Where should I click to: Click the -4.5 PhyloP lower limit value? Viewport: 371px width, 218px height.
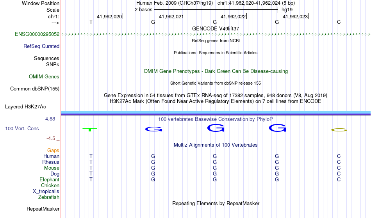(x=51, y=138)
